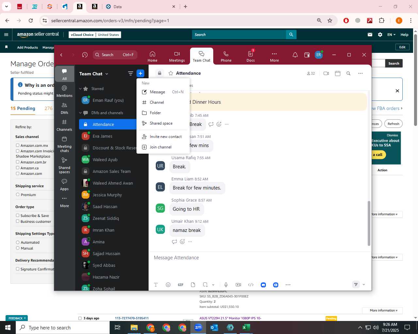Open order link 113-7277470-5195411

(132, 318)
